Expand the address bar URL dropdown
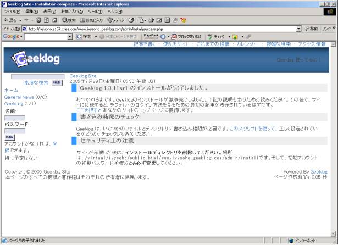Screen dimensions: 338x245 click(x=298, y=29)
